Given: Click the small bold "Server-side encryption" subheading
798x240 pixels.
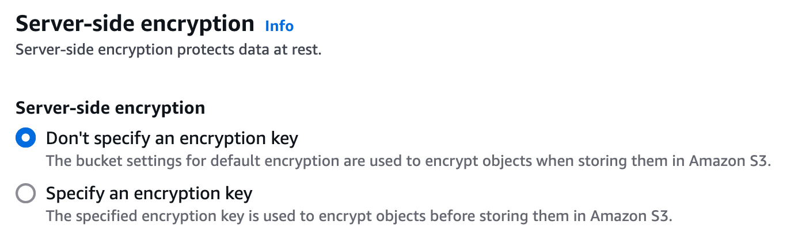Looking at the screenshot, I should 110,107.
